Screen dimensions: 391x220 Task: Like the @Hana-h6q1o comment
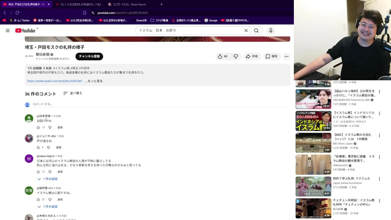point(38,172)
